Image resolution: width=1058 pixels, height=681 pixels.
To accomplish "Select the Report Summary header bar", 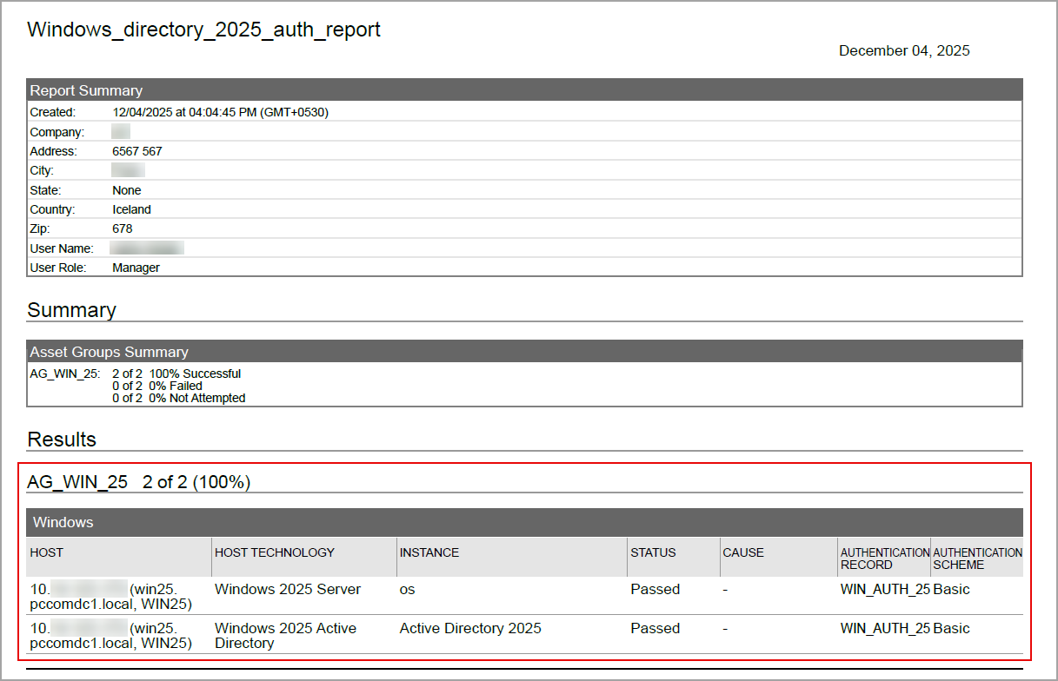I will coord(87,89).
